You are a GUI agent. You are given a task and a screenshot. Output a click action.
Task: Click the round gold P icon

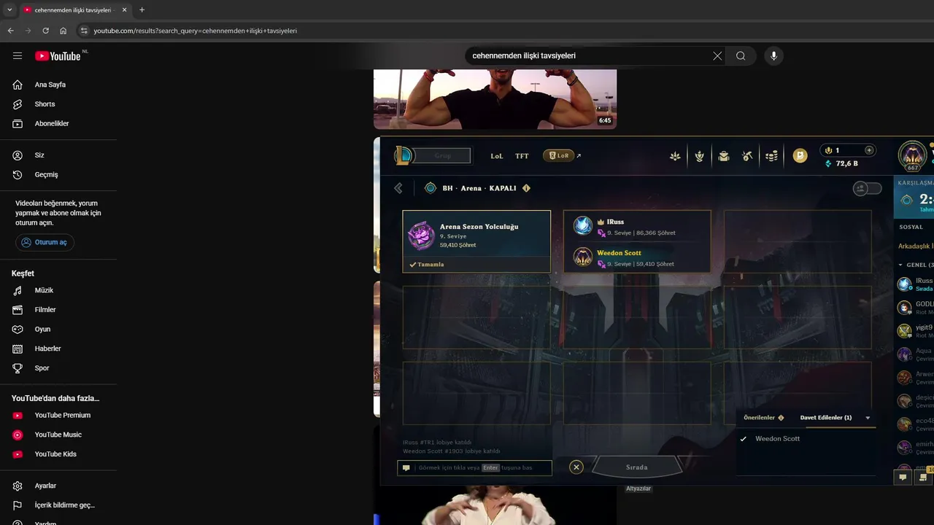800,155
